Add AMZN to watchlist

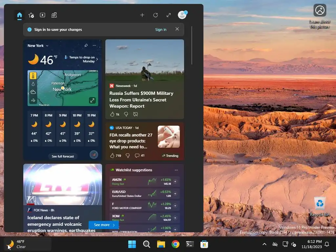175,181
